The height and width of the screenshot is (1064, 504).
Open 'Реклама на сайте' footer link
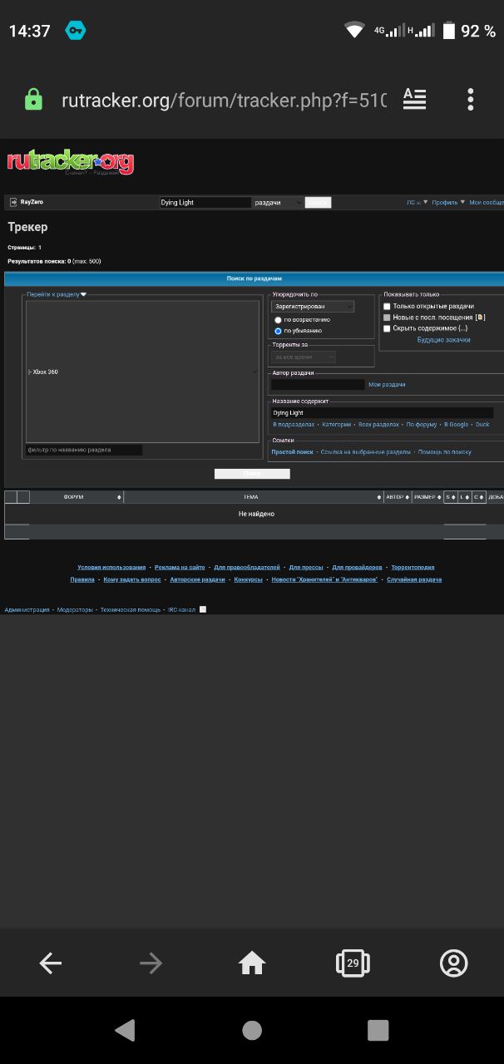coord(180,568)
